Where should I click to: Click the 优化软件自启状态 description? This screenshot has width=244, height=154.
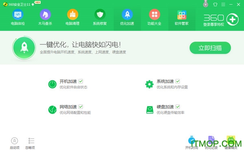74,87
